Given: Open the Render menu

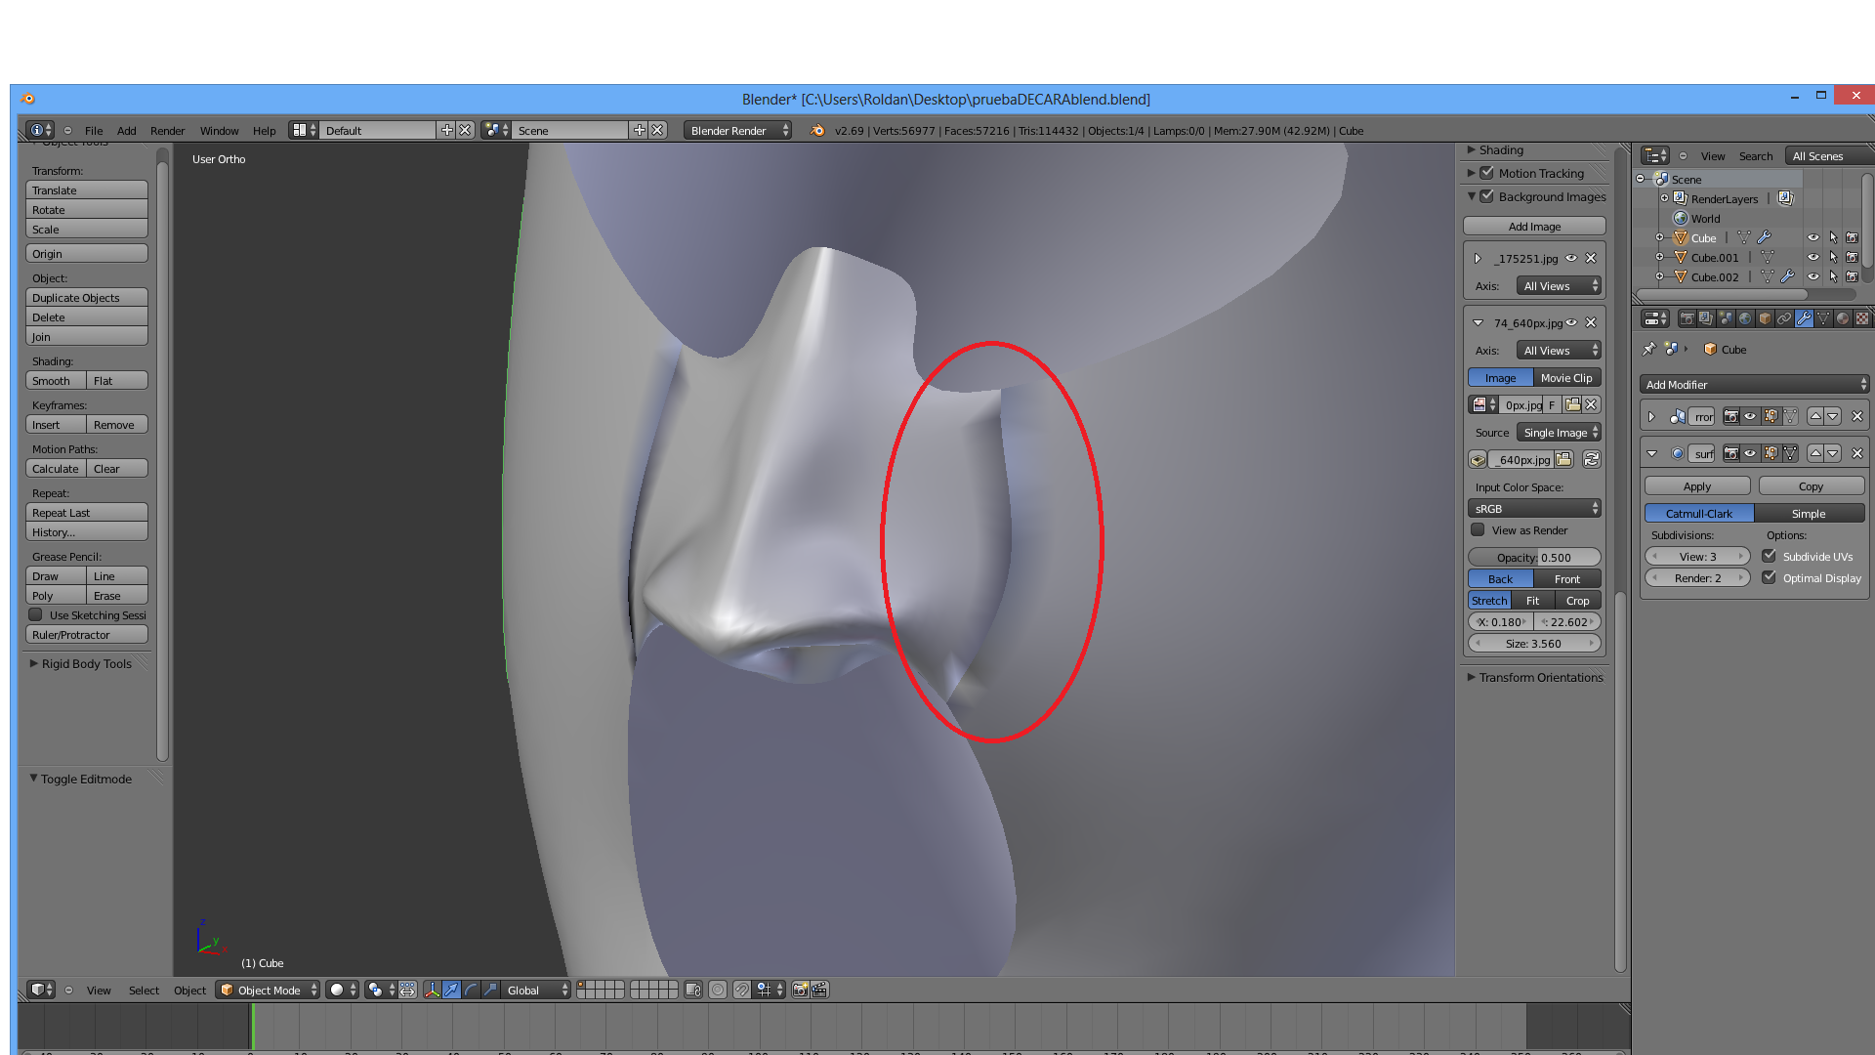Looking at the screenshot, I should coord(167,130).
